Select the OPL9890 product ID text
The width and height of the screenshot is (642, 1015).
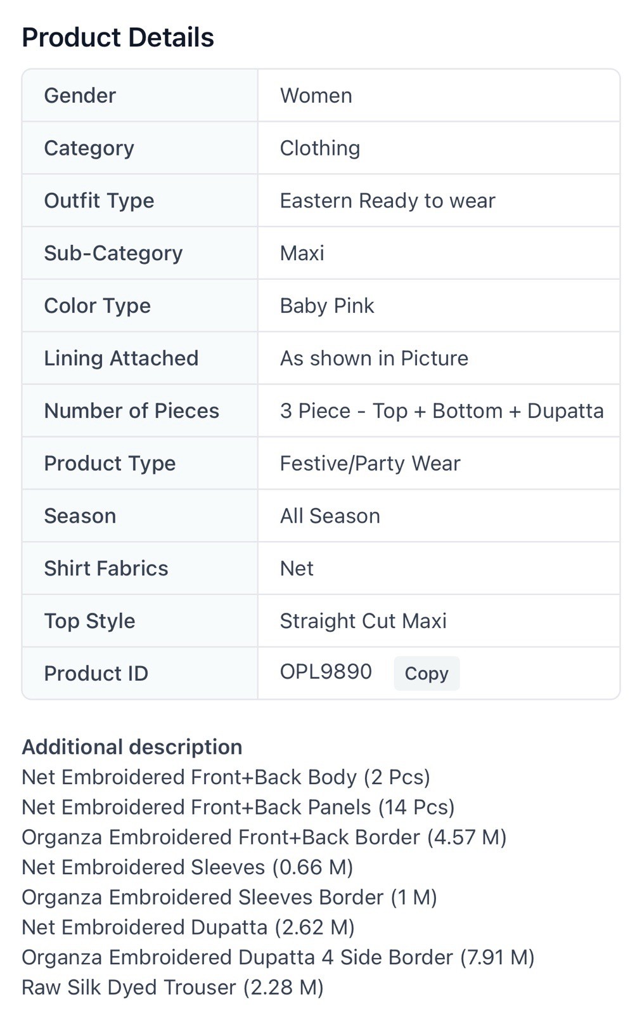pos(326,672)
